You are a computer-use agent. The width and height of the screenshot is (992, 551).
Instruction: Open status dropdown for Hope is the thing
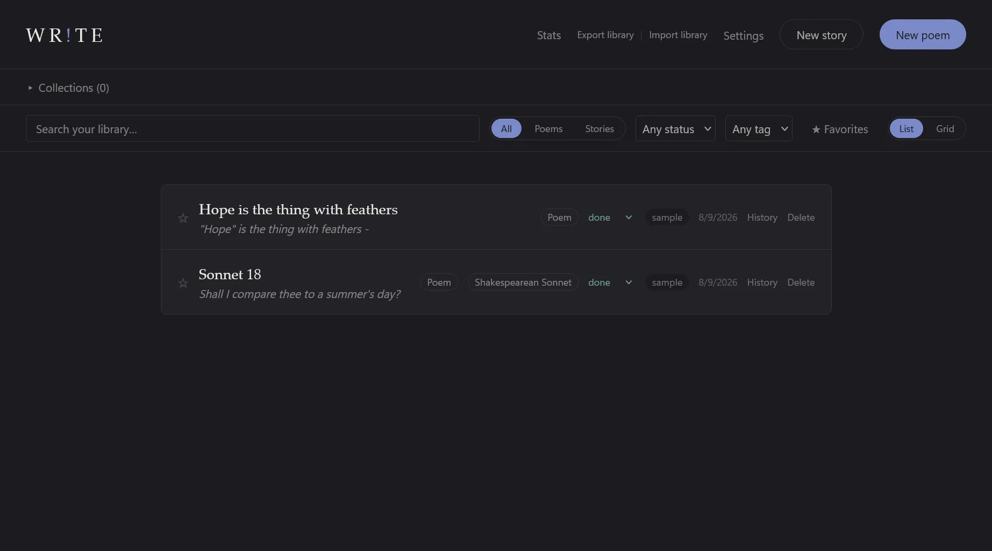(x=610, y=218)
